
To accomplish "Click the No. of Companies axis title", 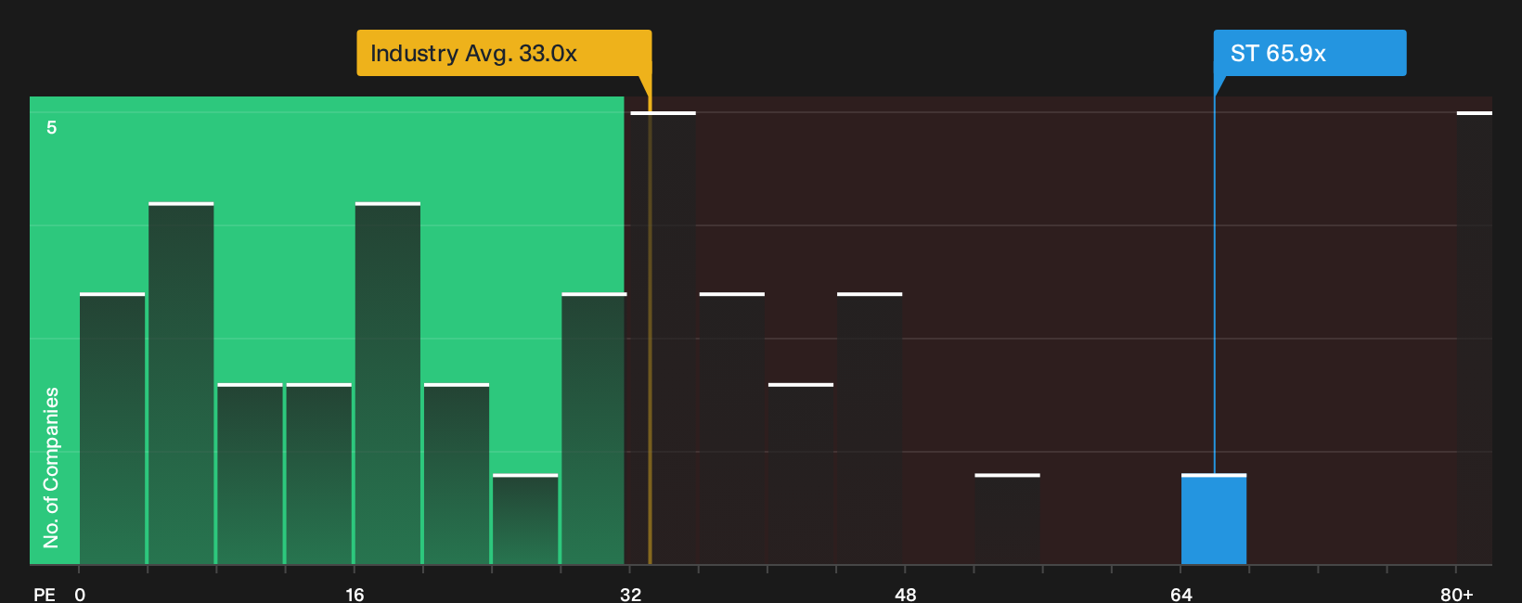I will (x=51, y=467).
